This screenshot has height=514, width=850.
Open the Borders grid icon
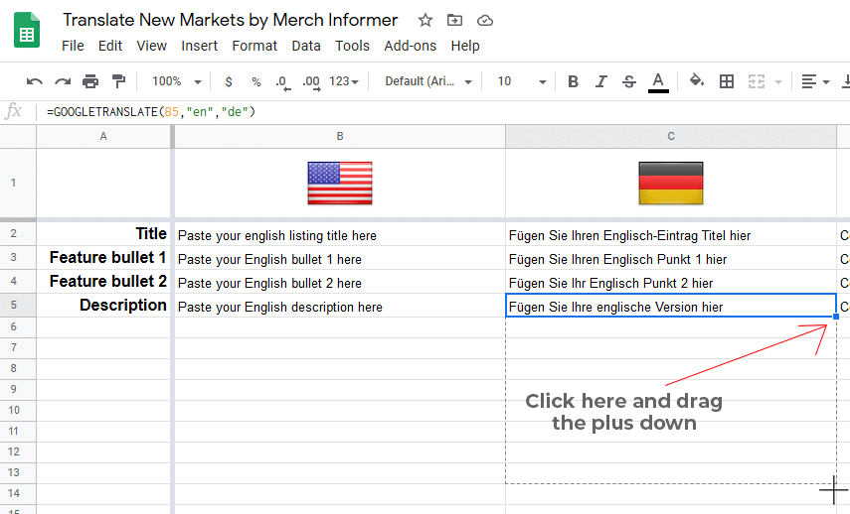tap(727, 81)
